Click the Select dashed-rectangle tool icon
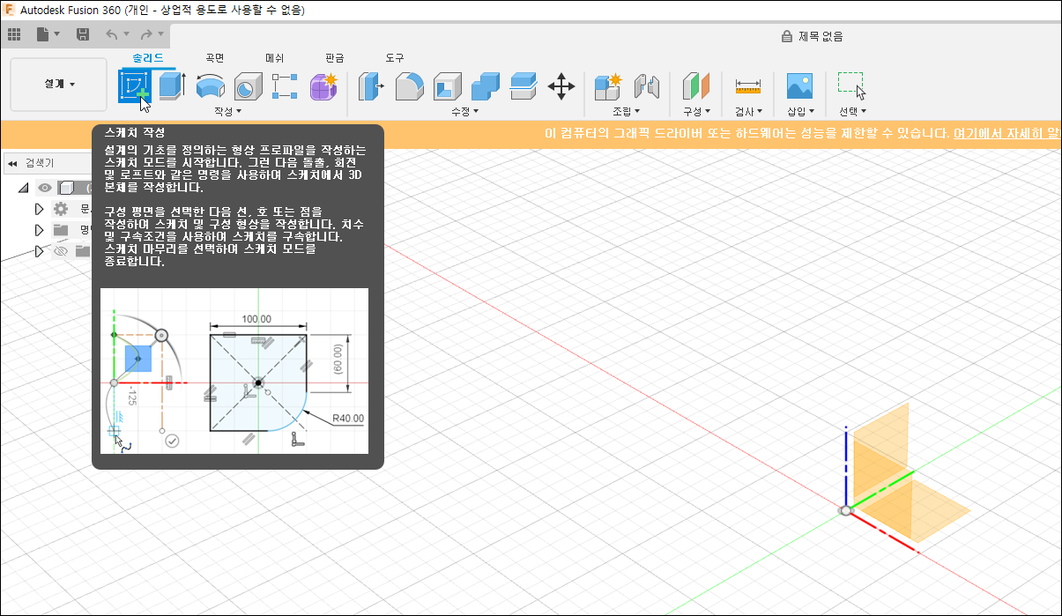The width and height of the screenshot is (1062, 616). click(851, 86)
